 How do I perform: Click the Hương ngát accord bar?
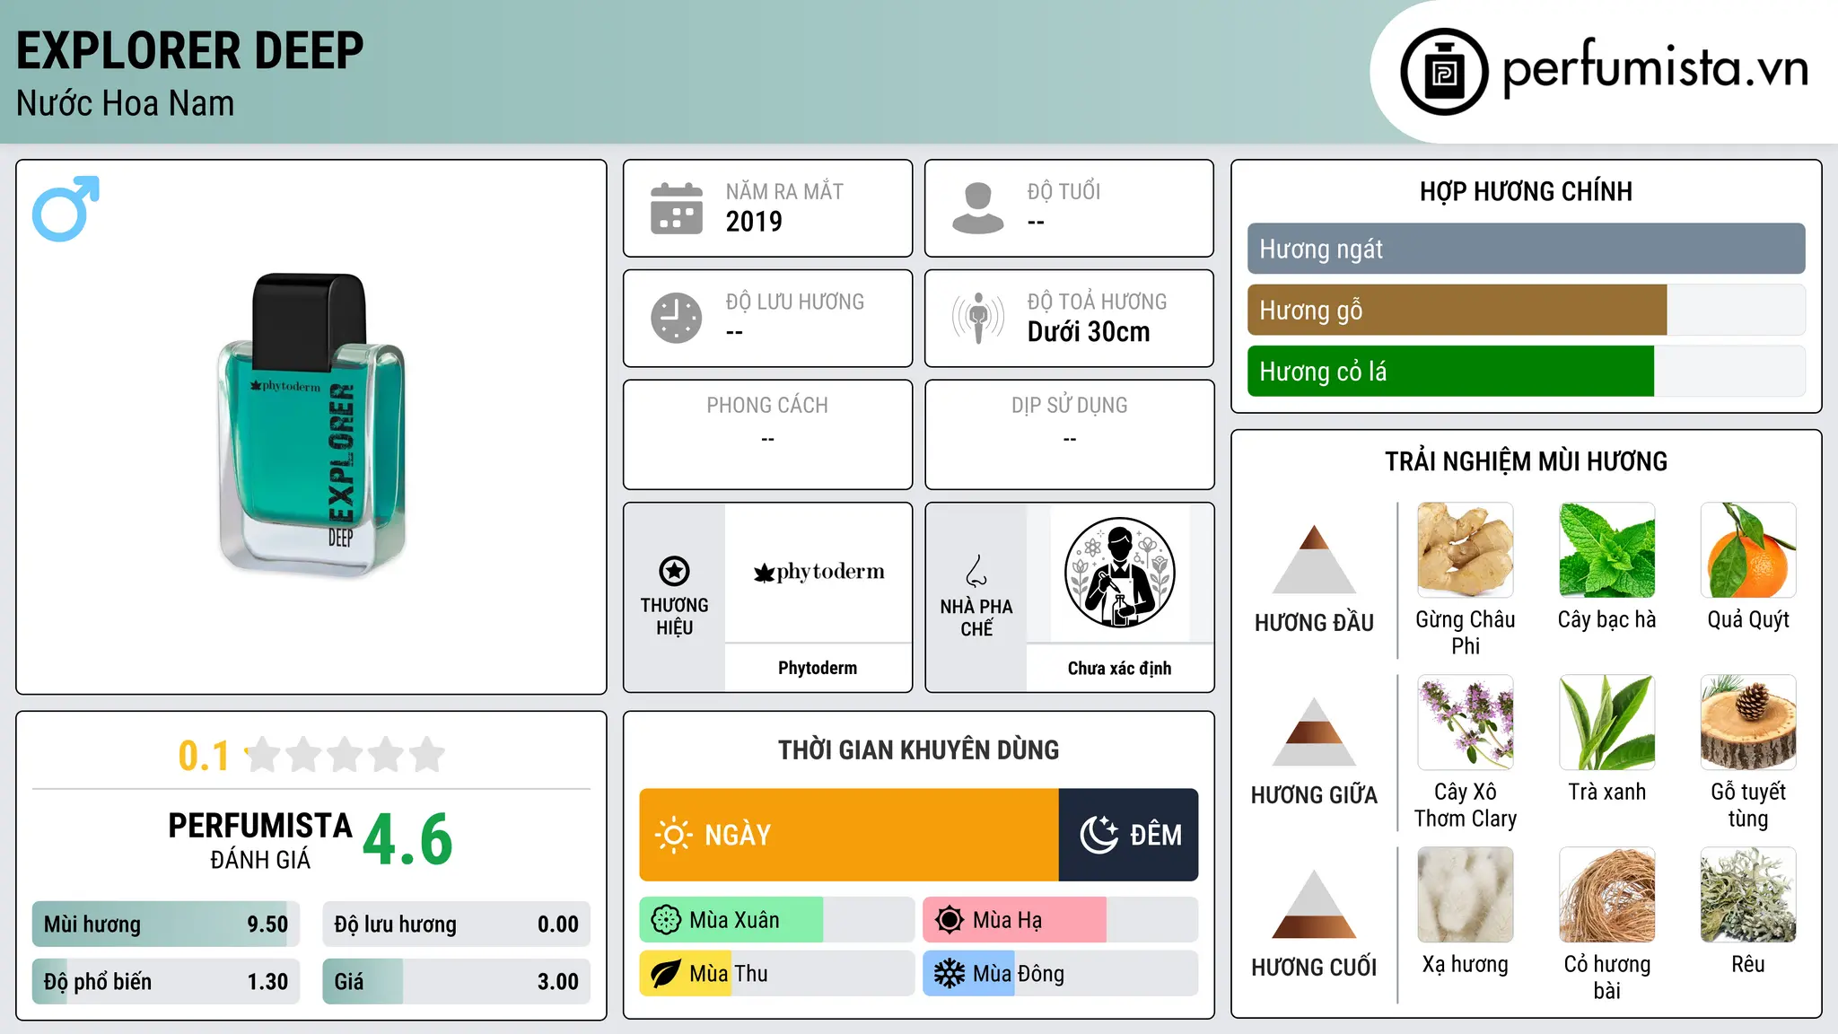pos(1526,249)
